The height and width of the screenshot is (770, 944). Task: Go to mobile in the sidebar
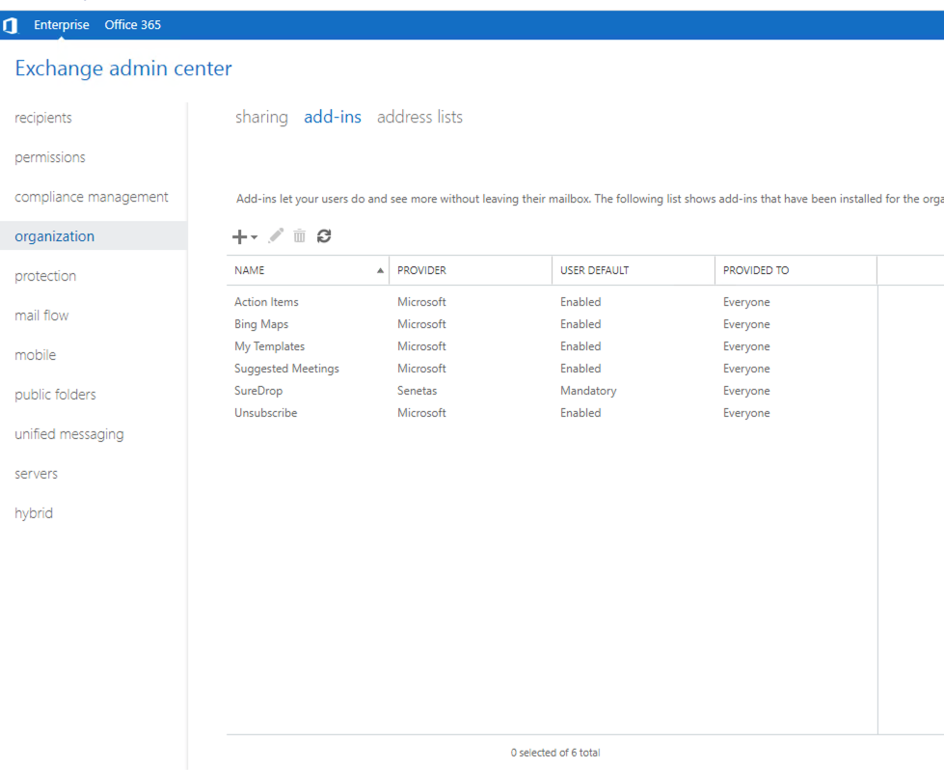(x=35, y=355)
